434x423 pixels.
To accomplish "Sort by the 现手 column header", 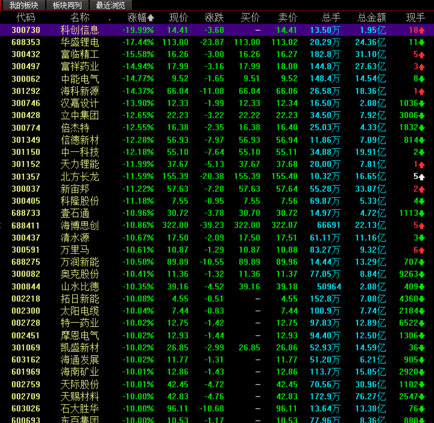I will coord(416,17).
